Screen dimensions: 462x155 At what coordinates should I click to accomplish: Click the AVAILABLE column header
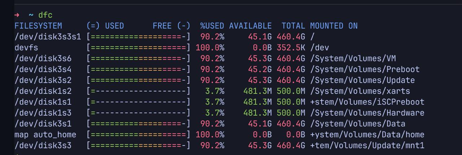250,26
